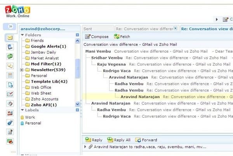Open the red photo card sidebar icon
Viewport: 233px width, 156px height.
pyautogui.click(x=10, y=113)
